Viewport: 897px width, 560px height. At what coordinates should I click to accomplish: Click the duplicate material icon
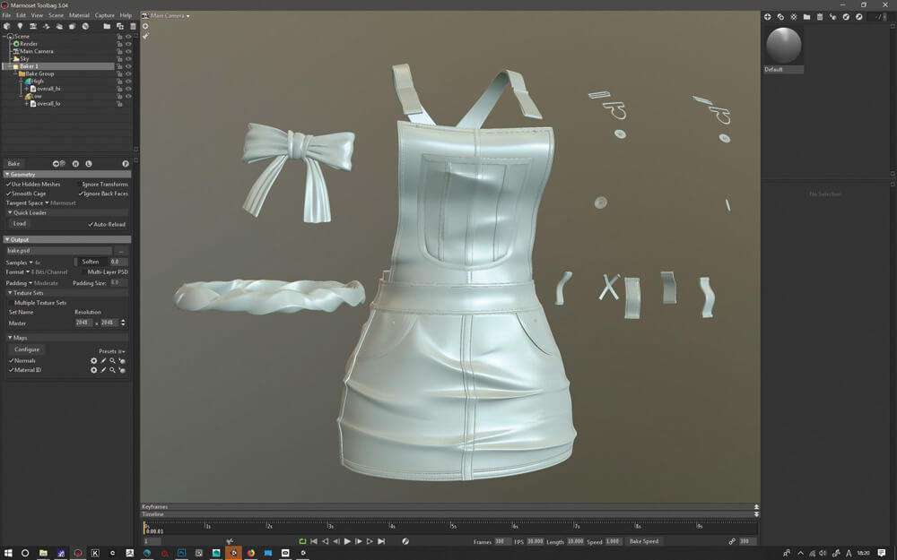tap(780, 17)
